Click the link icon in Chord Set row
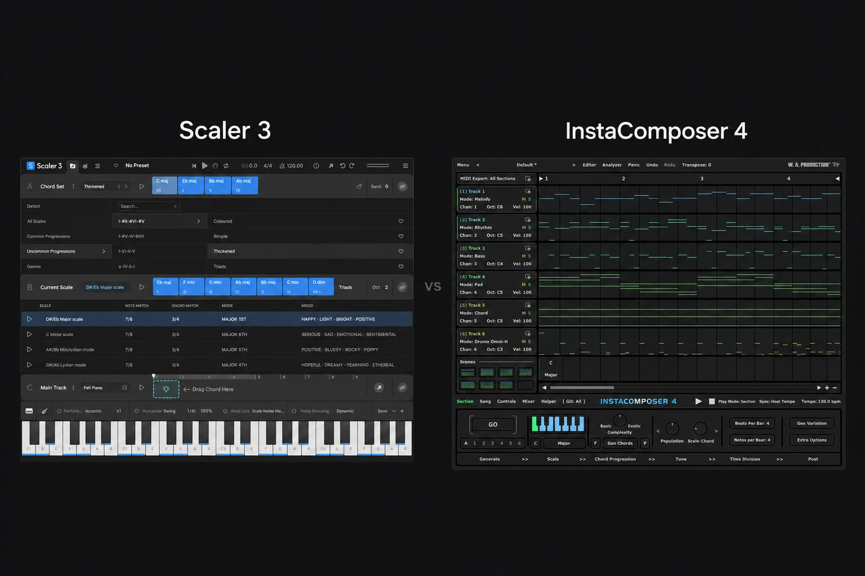 tap(402, 186)
